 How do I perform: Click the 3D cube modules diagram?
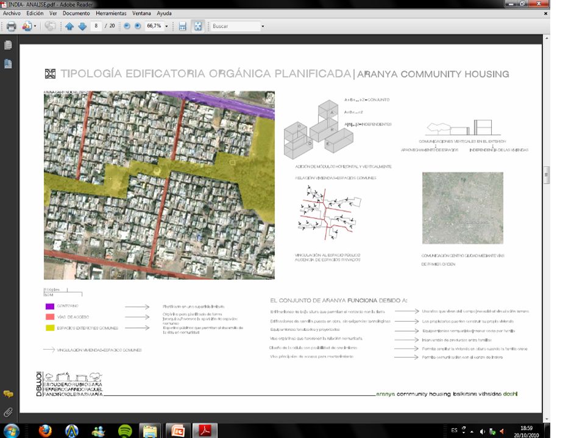318,129
